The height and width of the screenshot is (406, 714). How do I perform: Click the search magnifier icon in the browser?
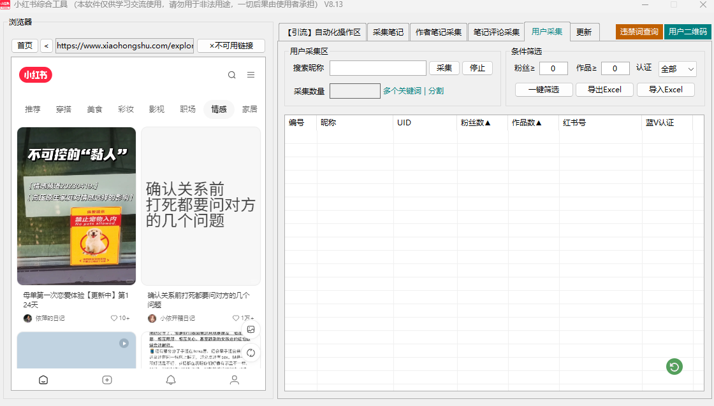coord(232,74)
